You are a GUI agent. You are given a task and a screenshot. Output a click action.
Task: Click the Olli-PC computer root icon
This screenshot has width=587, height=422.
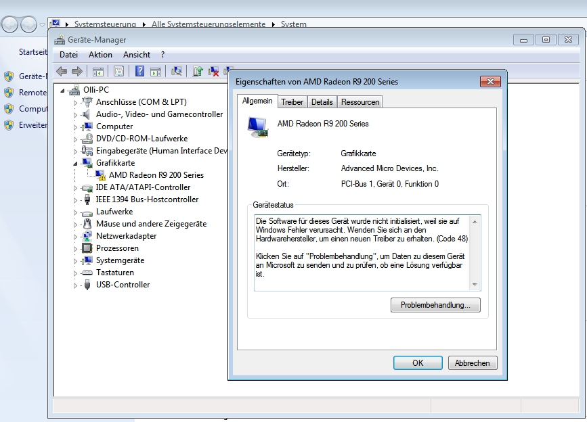click(x=74, y=90)
